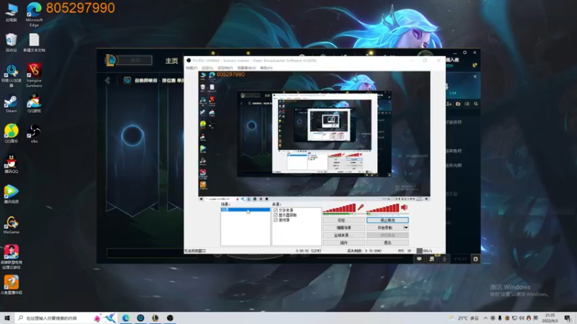Expand the arrow beside 开始录制

coord(406,228)
